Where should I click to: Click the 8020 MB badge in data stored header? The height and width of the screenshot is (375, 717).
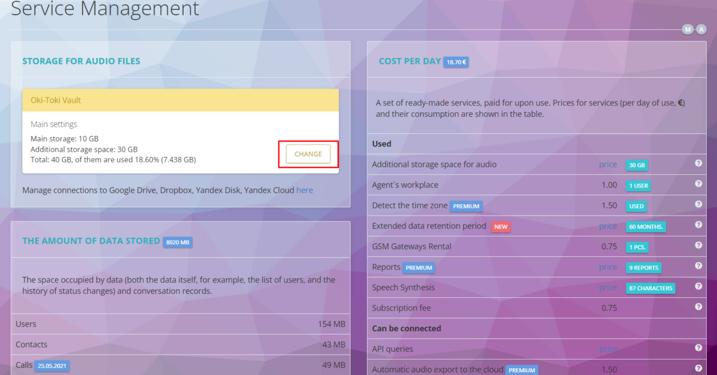pyautogui.click(x=176, y=242)
